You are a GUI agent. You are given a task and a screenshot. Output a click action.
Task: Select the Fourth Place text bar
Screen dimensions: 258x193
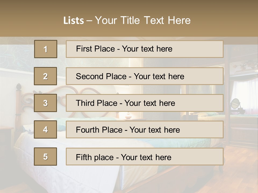tap(145, 130)
